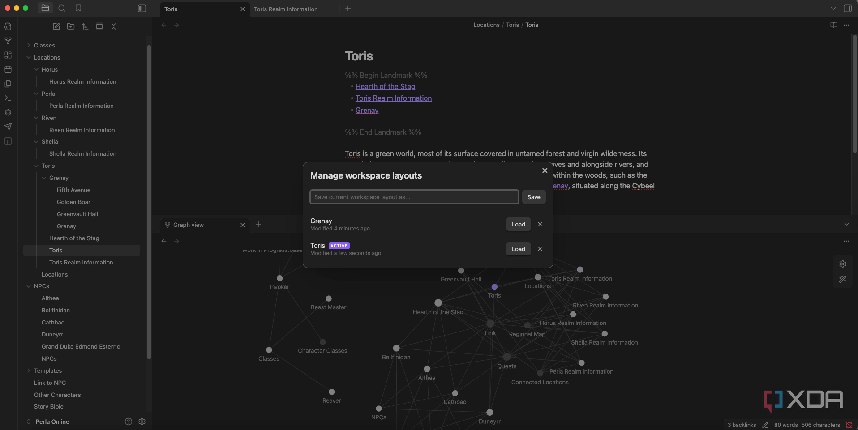
Task: Expand the Templates folder
Action: [x=29, y=370]
